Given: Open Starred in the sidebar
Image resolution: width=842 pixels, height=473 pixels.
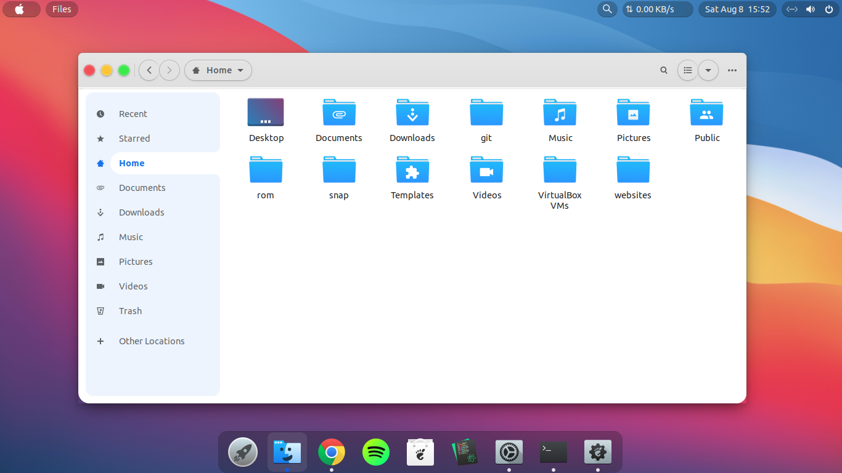Looking at the screenshot, I should click(134, 139).
